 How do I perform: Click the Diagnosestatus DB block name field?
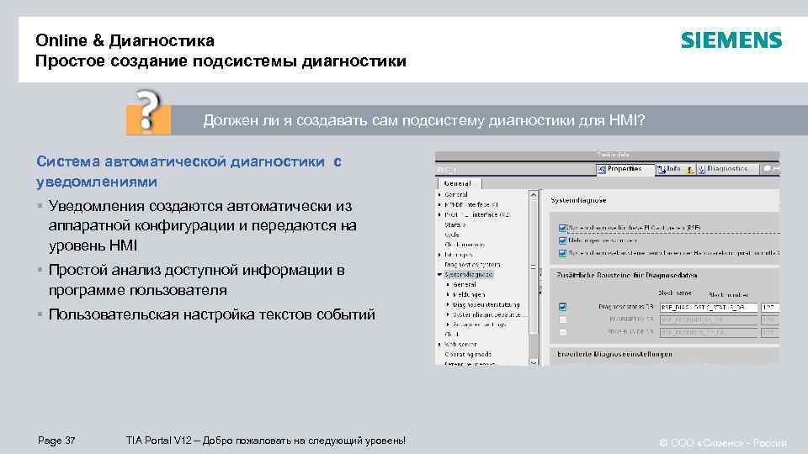[709, 308]
